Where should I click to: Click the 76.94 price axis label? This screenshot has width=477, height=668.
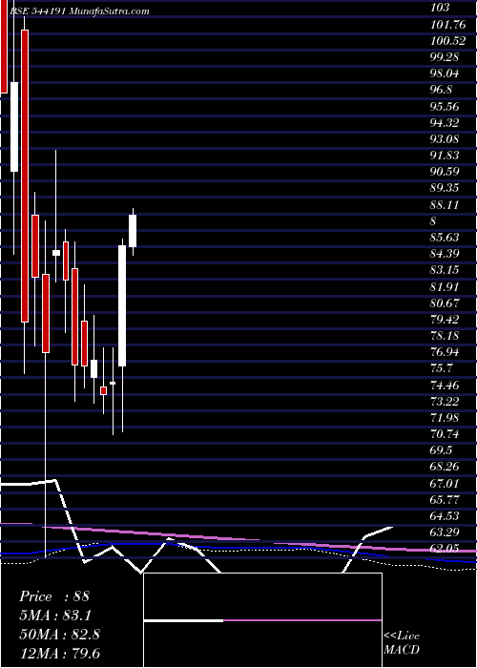445,352
